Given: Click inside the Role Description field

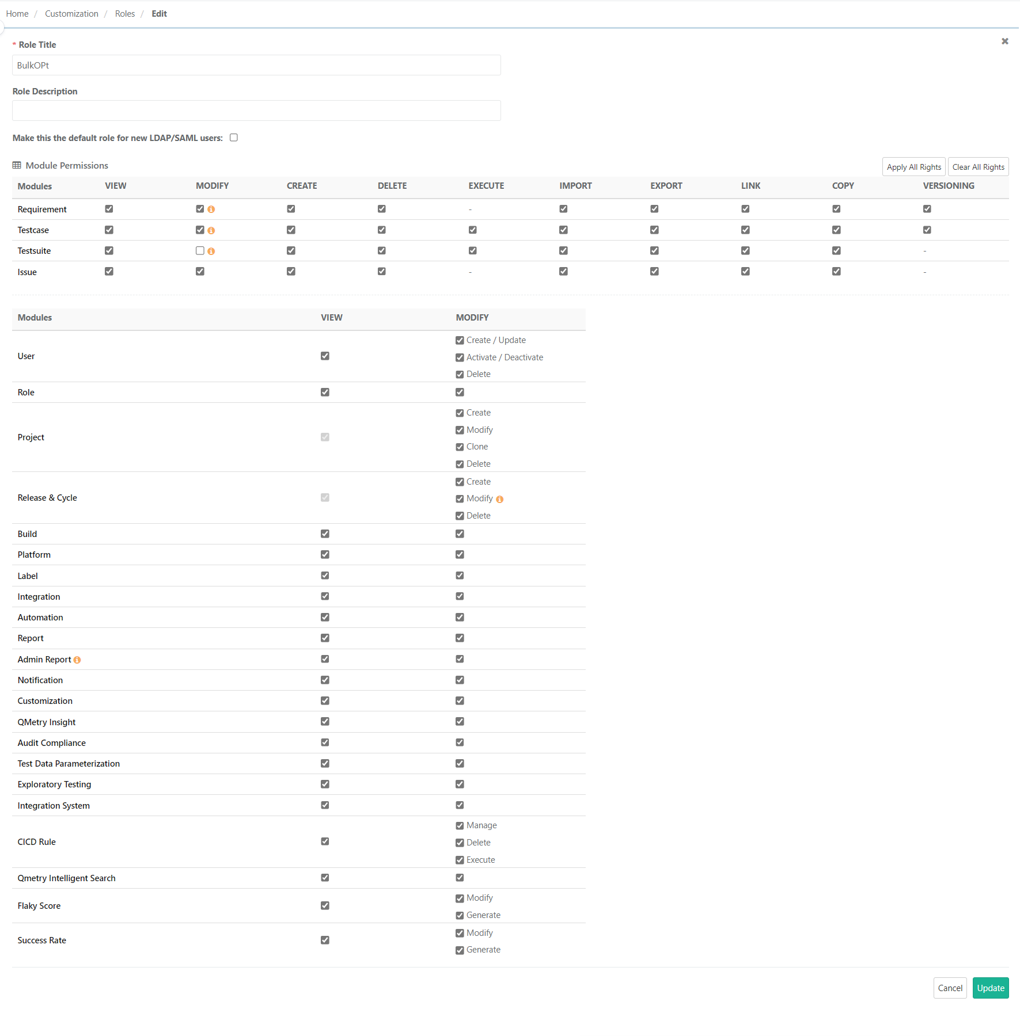Looking at the screenshot, I should coord(256,111).
